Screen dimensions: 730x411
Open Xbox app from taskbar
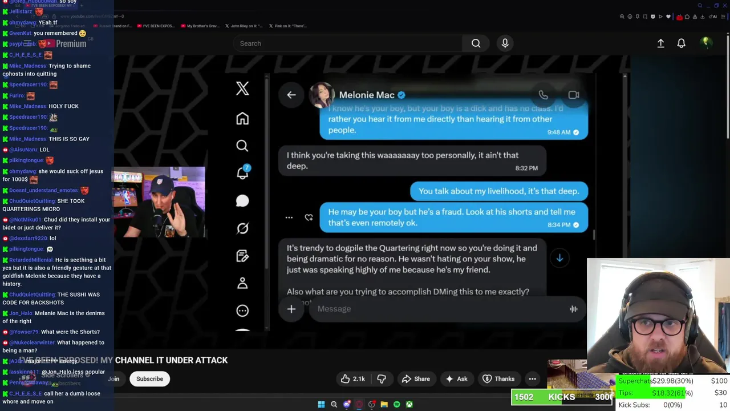409,404
